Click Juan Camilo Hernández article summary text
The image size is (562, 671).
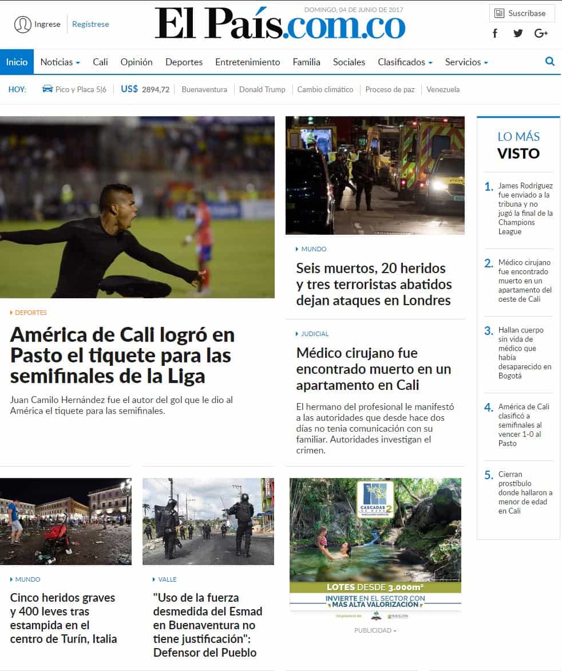coord(121,405)
